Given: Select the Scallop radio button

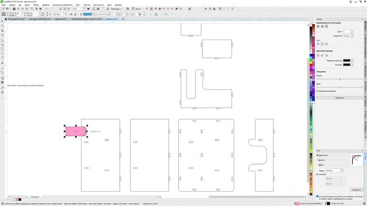Looking at the screenshot, I should 318,160.
